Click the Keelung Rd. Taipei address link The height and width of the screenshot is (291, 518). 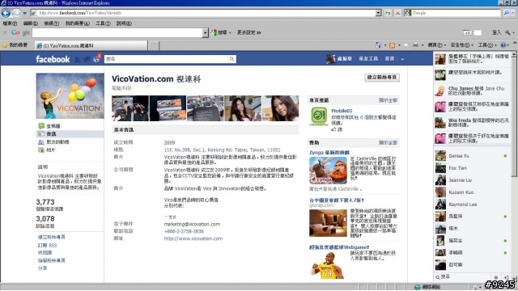point(222,150)
